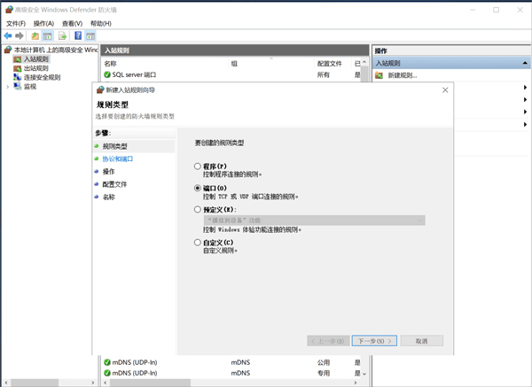Open the help toolbar icon
Screen dimensions: 532x387
[78, 35]
